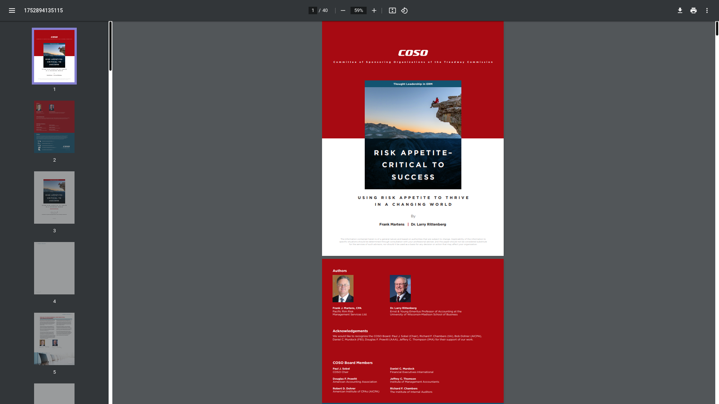Click Frank J. Martens portrait photo
The image size is (719, 404).
tap(343, 289)
